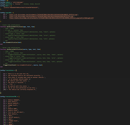
Task: Open the first Discord logo URL link
Action: 43,15
